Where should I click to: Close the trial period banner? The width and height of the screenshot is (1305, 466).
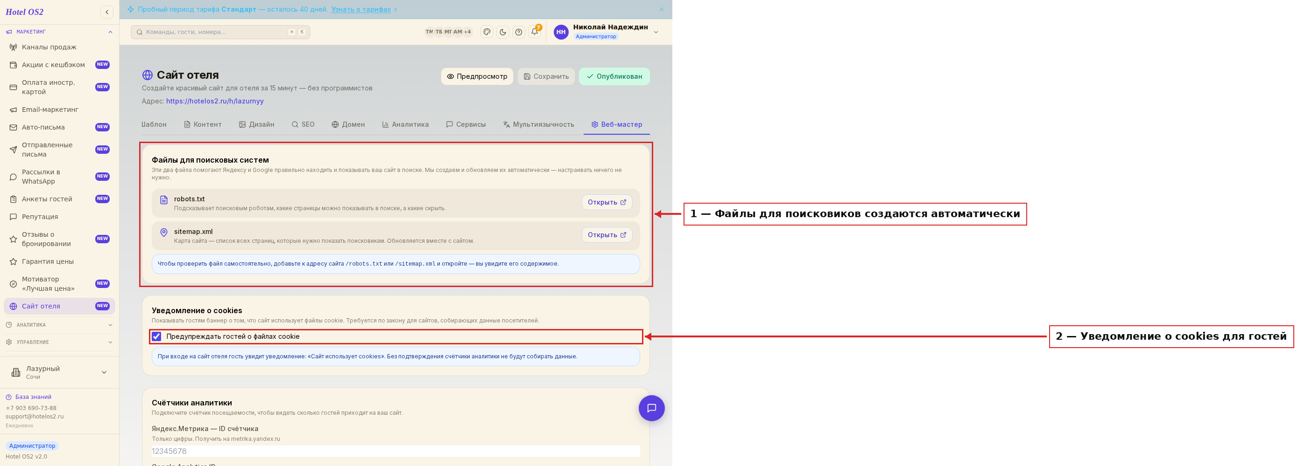tap(662, 9)
